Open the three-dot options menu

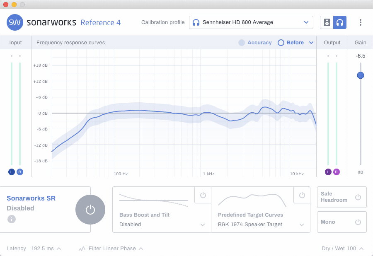(x=361, y=22)
